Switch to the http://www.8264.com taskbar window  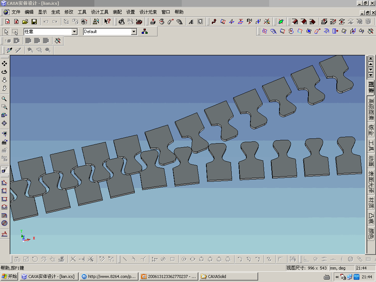pos(109,276)
